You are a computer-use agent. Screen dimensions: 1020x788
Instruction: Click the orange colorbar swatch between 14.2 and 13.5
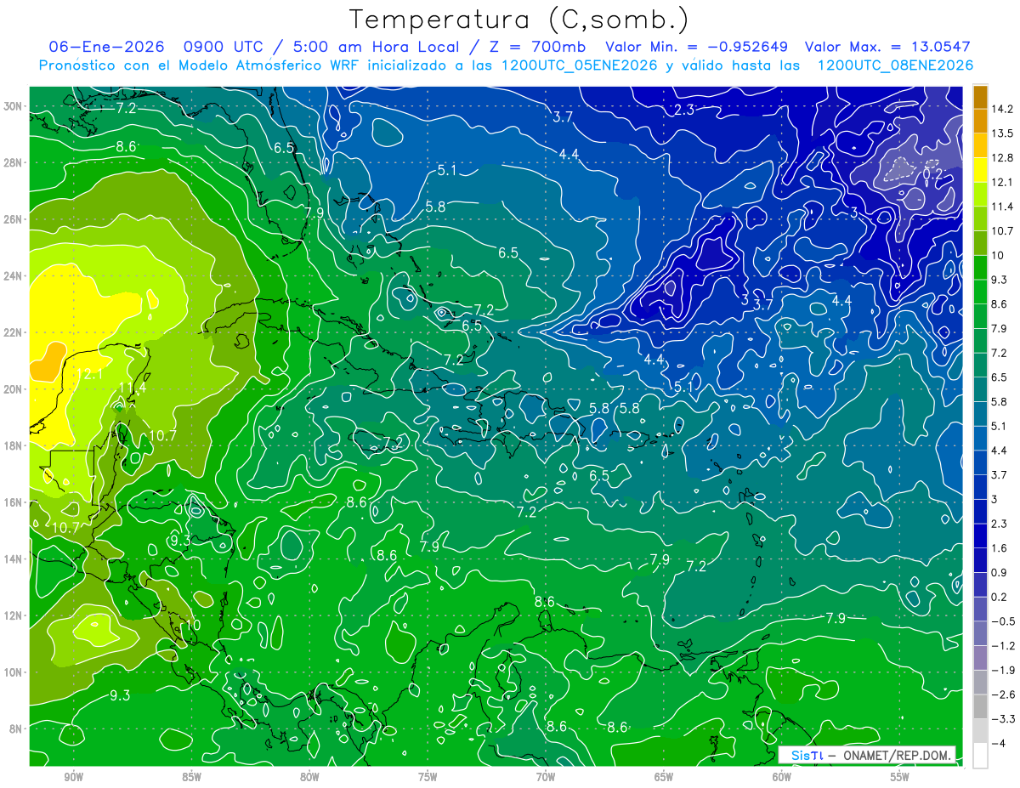pyautogui.click(x=980, y=120)
